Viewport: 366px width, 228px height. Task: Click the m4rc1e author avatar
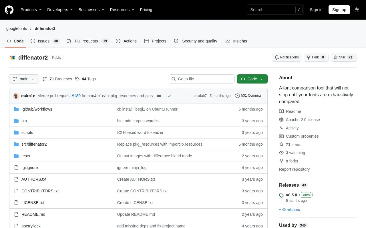coord(16,96)
